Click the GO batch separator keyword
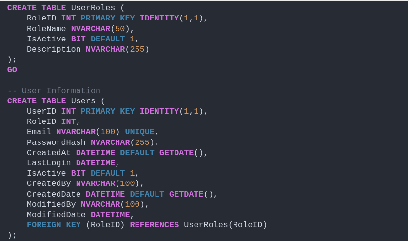Screen dimensions: 409x241 [x=12, y=70]
